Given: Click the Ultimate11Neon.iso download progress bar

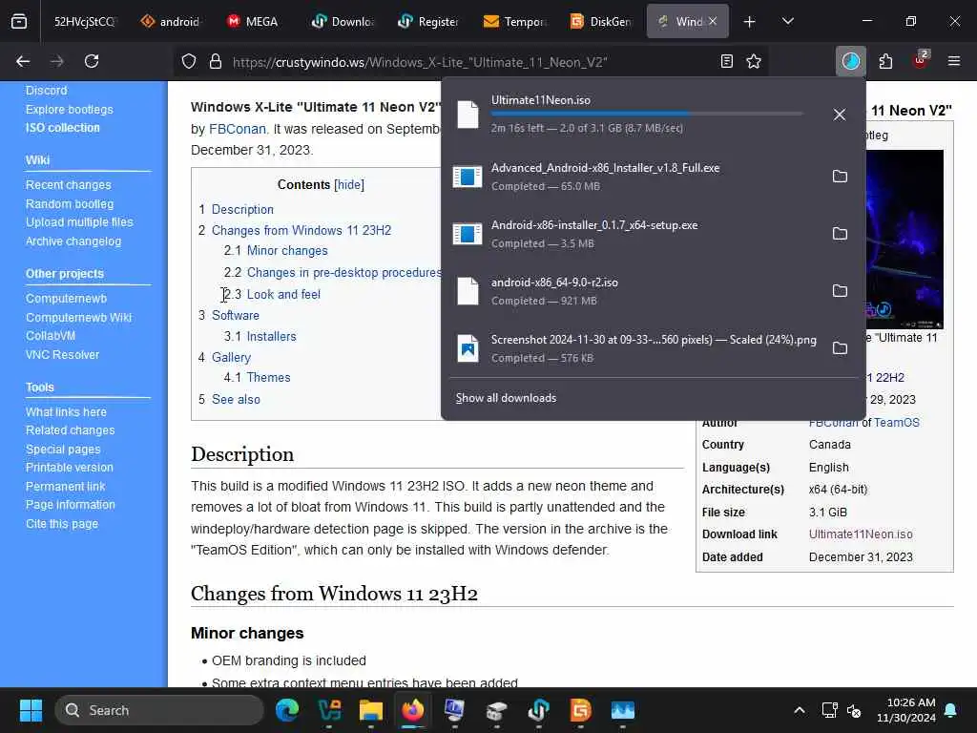Looking at the screenshot, I should [647, 115].
